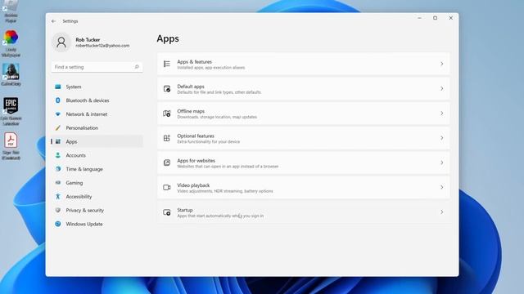Click the Default apps icon
The image size is (524, 294).
(x=167, y=88)
